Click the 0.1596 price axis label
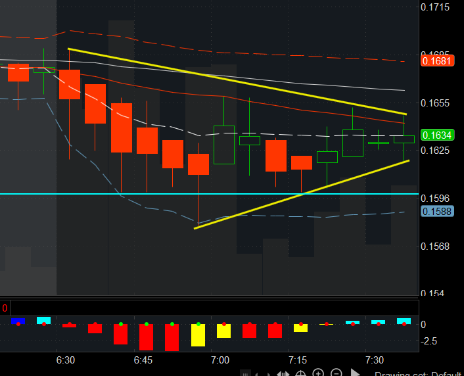 click(434, 199)
